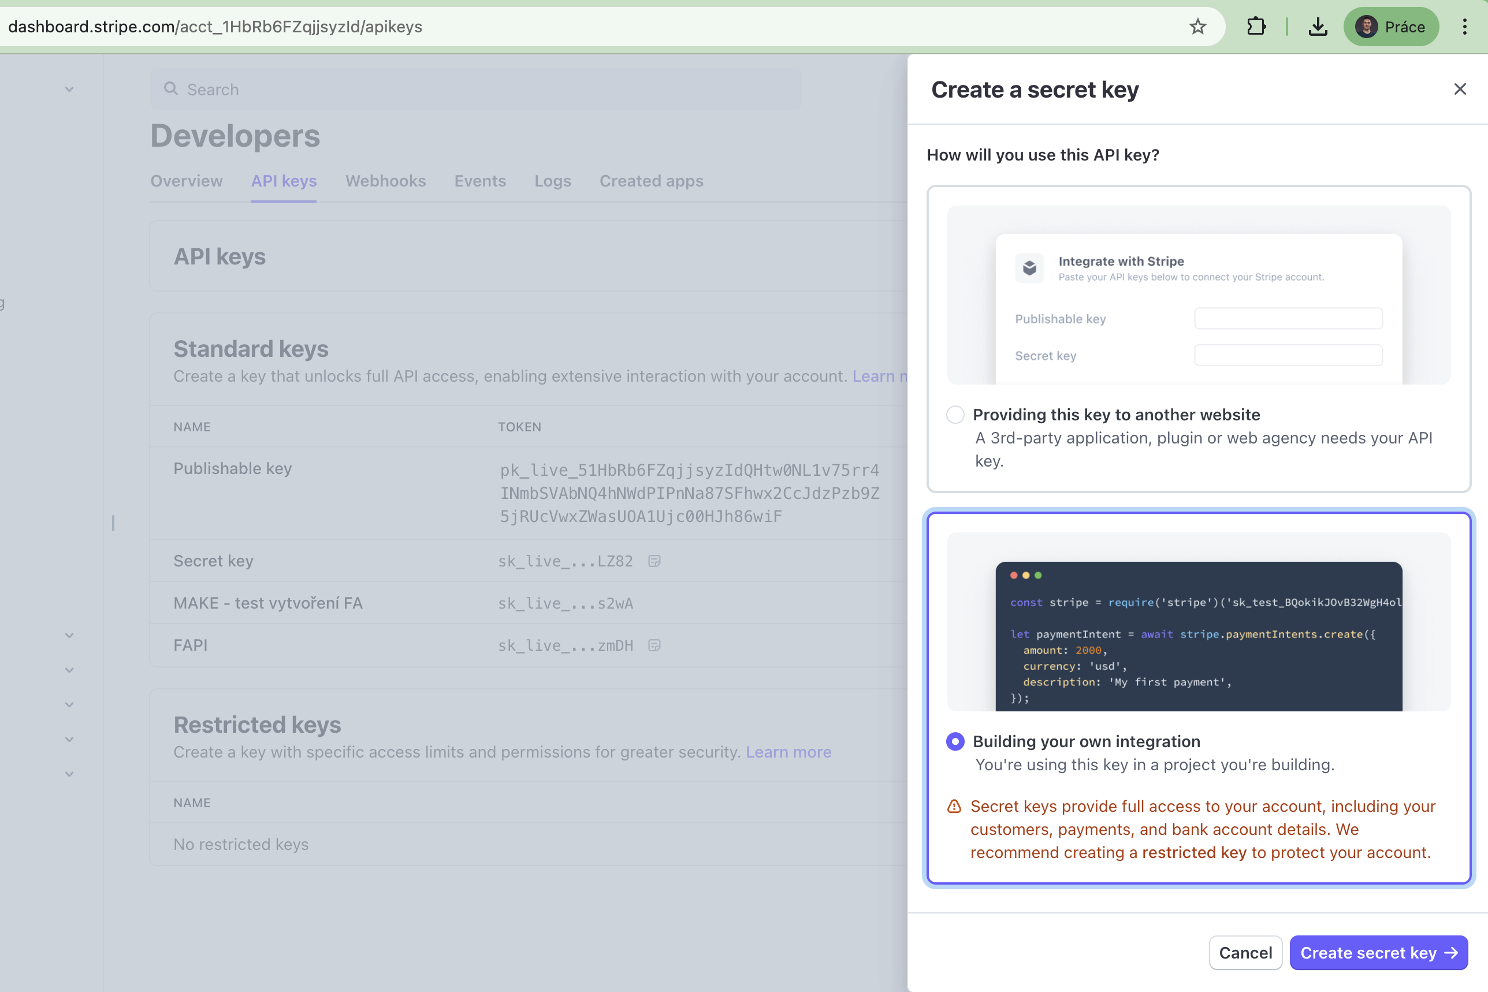The height and width of the screenshot is (992, 1488).
Task: Expand the topmost sidebar chevron
Action: pyautogui.click(x=70, y=89)
